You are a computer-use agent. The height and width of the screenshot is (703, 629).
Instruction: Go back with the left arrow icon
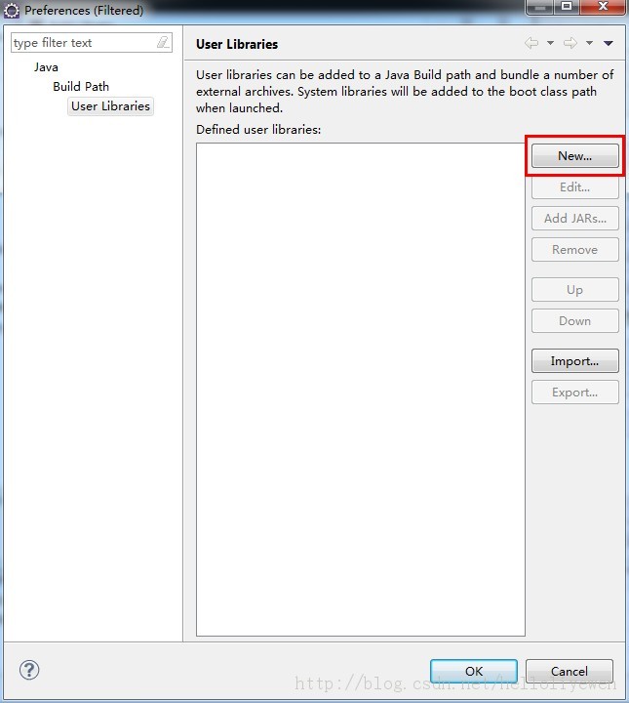[x=531, y=43]
